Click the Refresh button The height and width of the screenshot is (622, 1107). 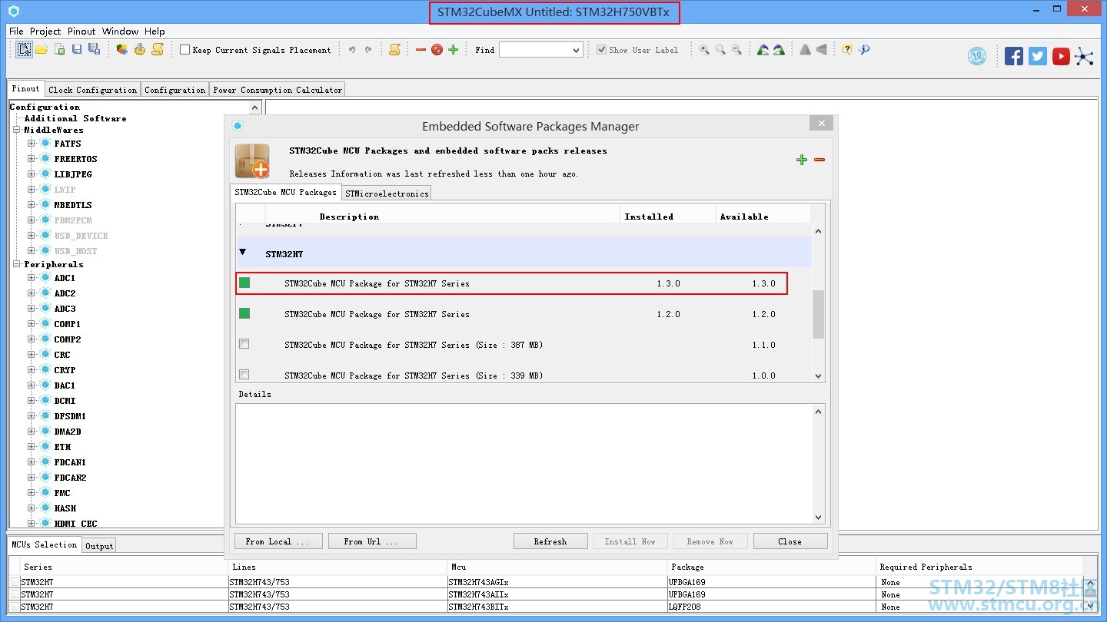click(550, 541)
